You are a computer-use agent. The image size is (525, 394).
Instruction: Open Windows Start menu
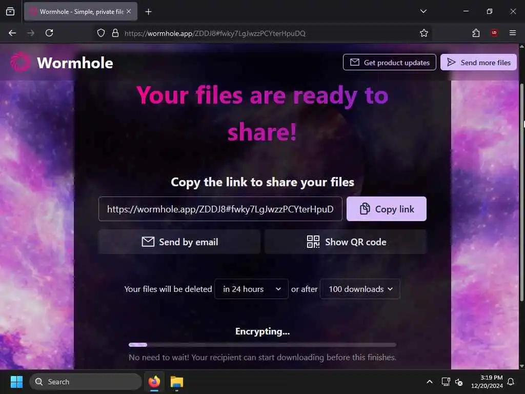coord(16,382)
